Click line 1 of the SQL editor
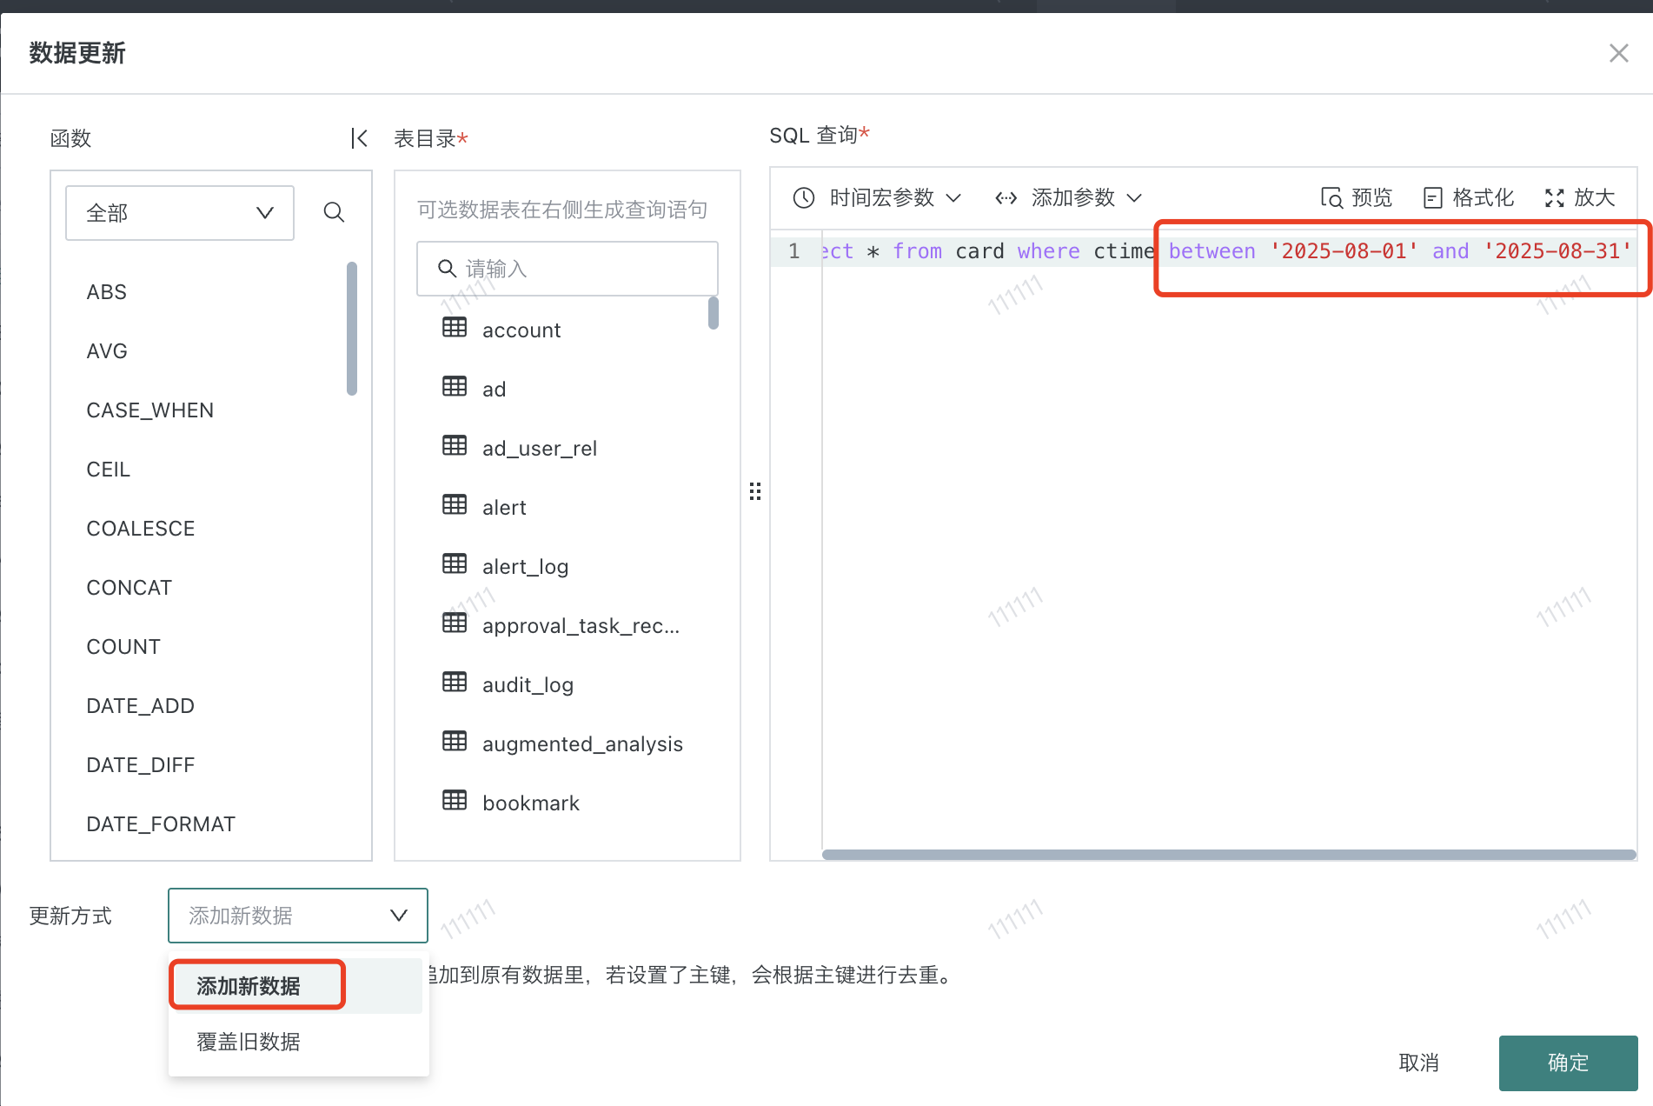This screenshot has height=1106, width=1653. pyautogui.click(x=1229, y=251)
